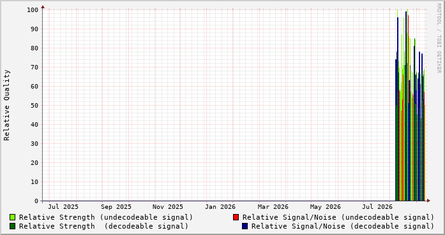This screenshot has width=445, height=235.
Task: Click the 50 value on the y-axis
Action: (34, 105)
